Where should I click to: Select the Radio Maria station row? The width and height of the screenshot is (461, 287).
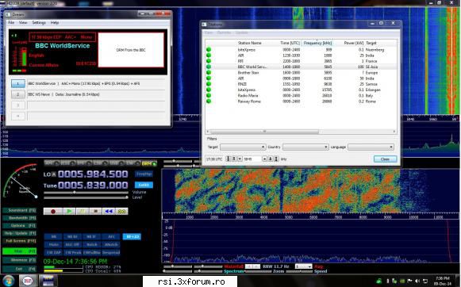tap(301, 95)
